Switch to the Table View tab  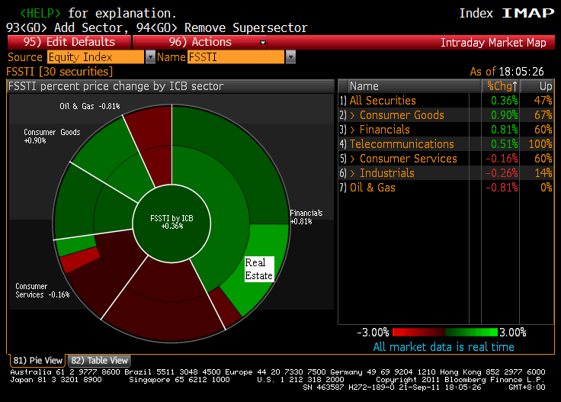pos(99,360)
